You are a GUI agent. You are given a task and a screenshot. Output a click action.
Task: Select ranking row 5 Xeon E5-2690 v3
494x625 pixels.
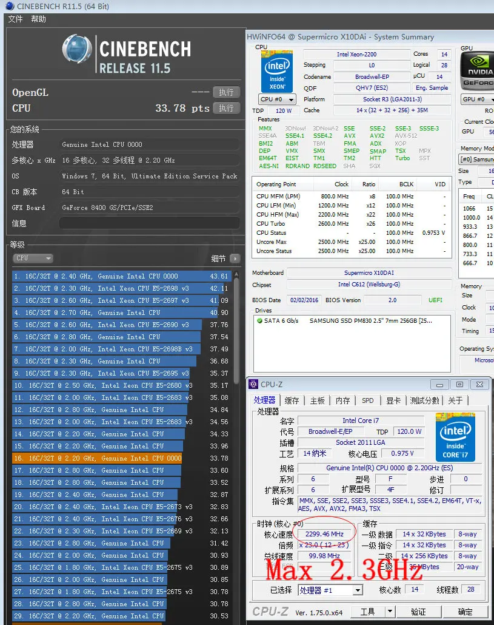[122, 325]
